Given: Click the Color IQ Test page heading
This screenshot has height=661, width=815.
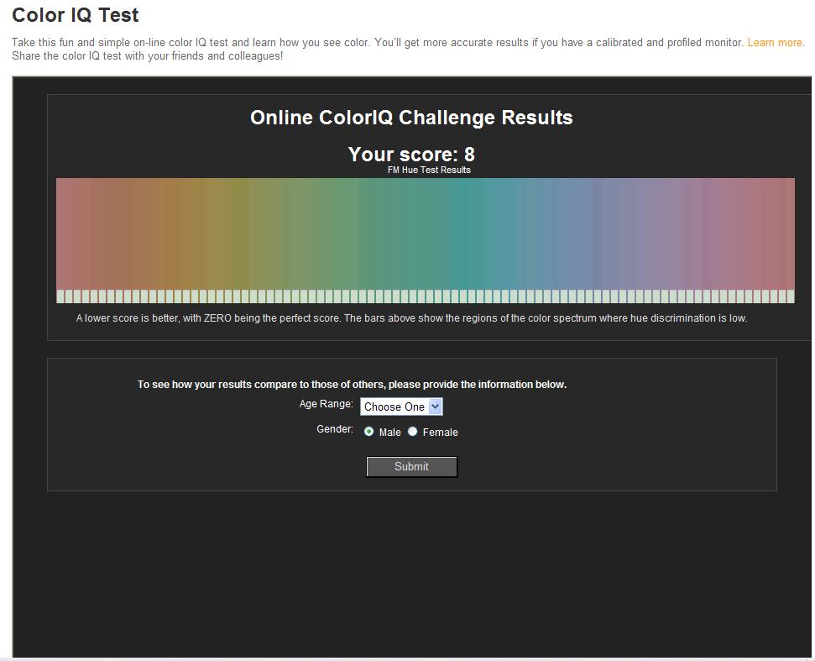Looking at the screenshot, I should tap(76, 15).
